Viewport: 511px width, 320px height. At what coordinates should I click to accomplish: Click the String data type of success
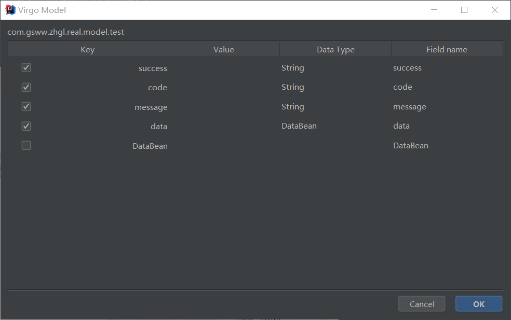292,67
